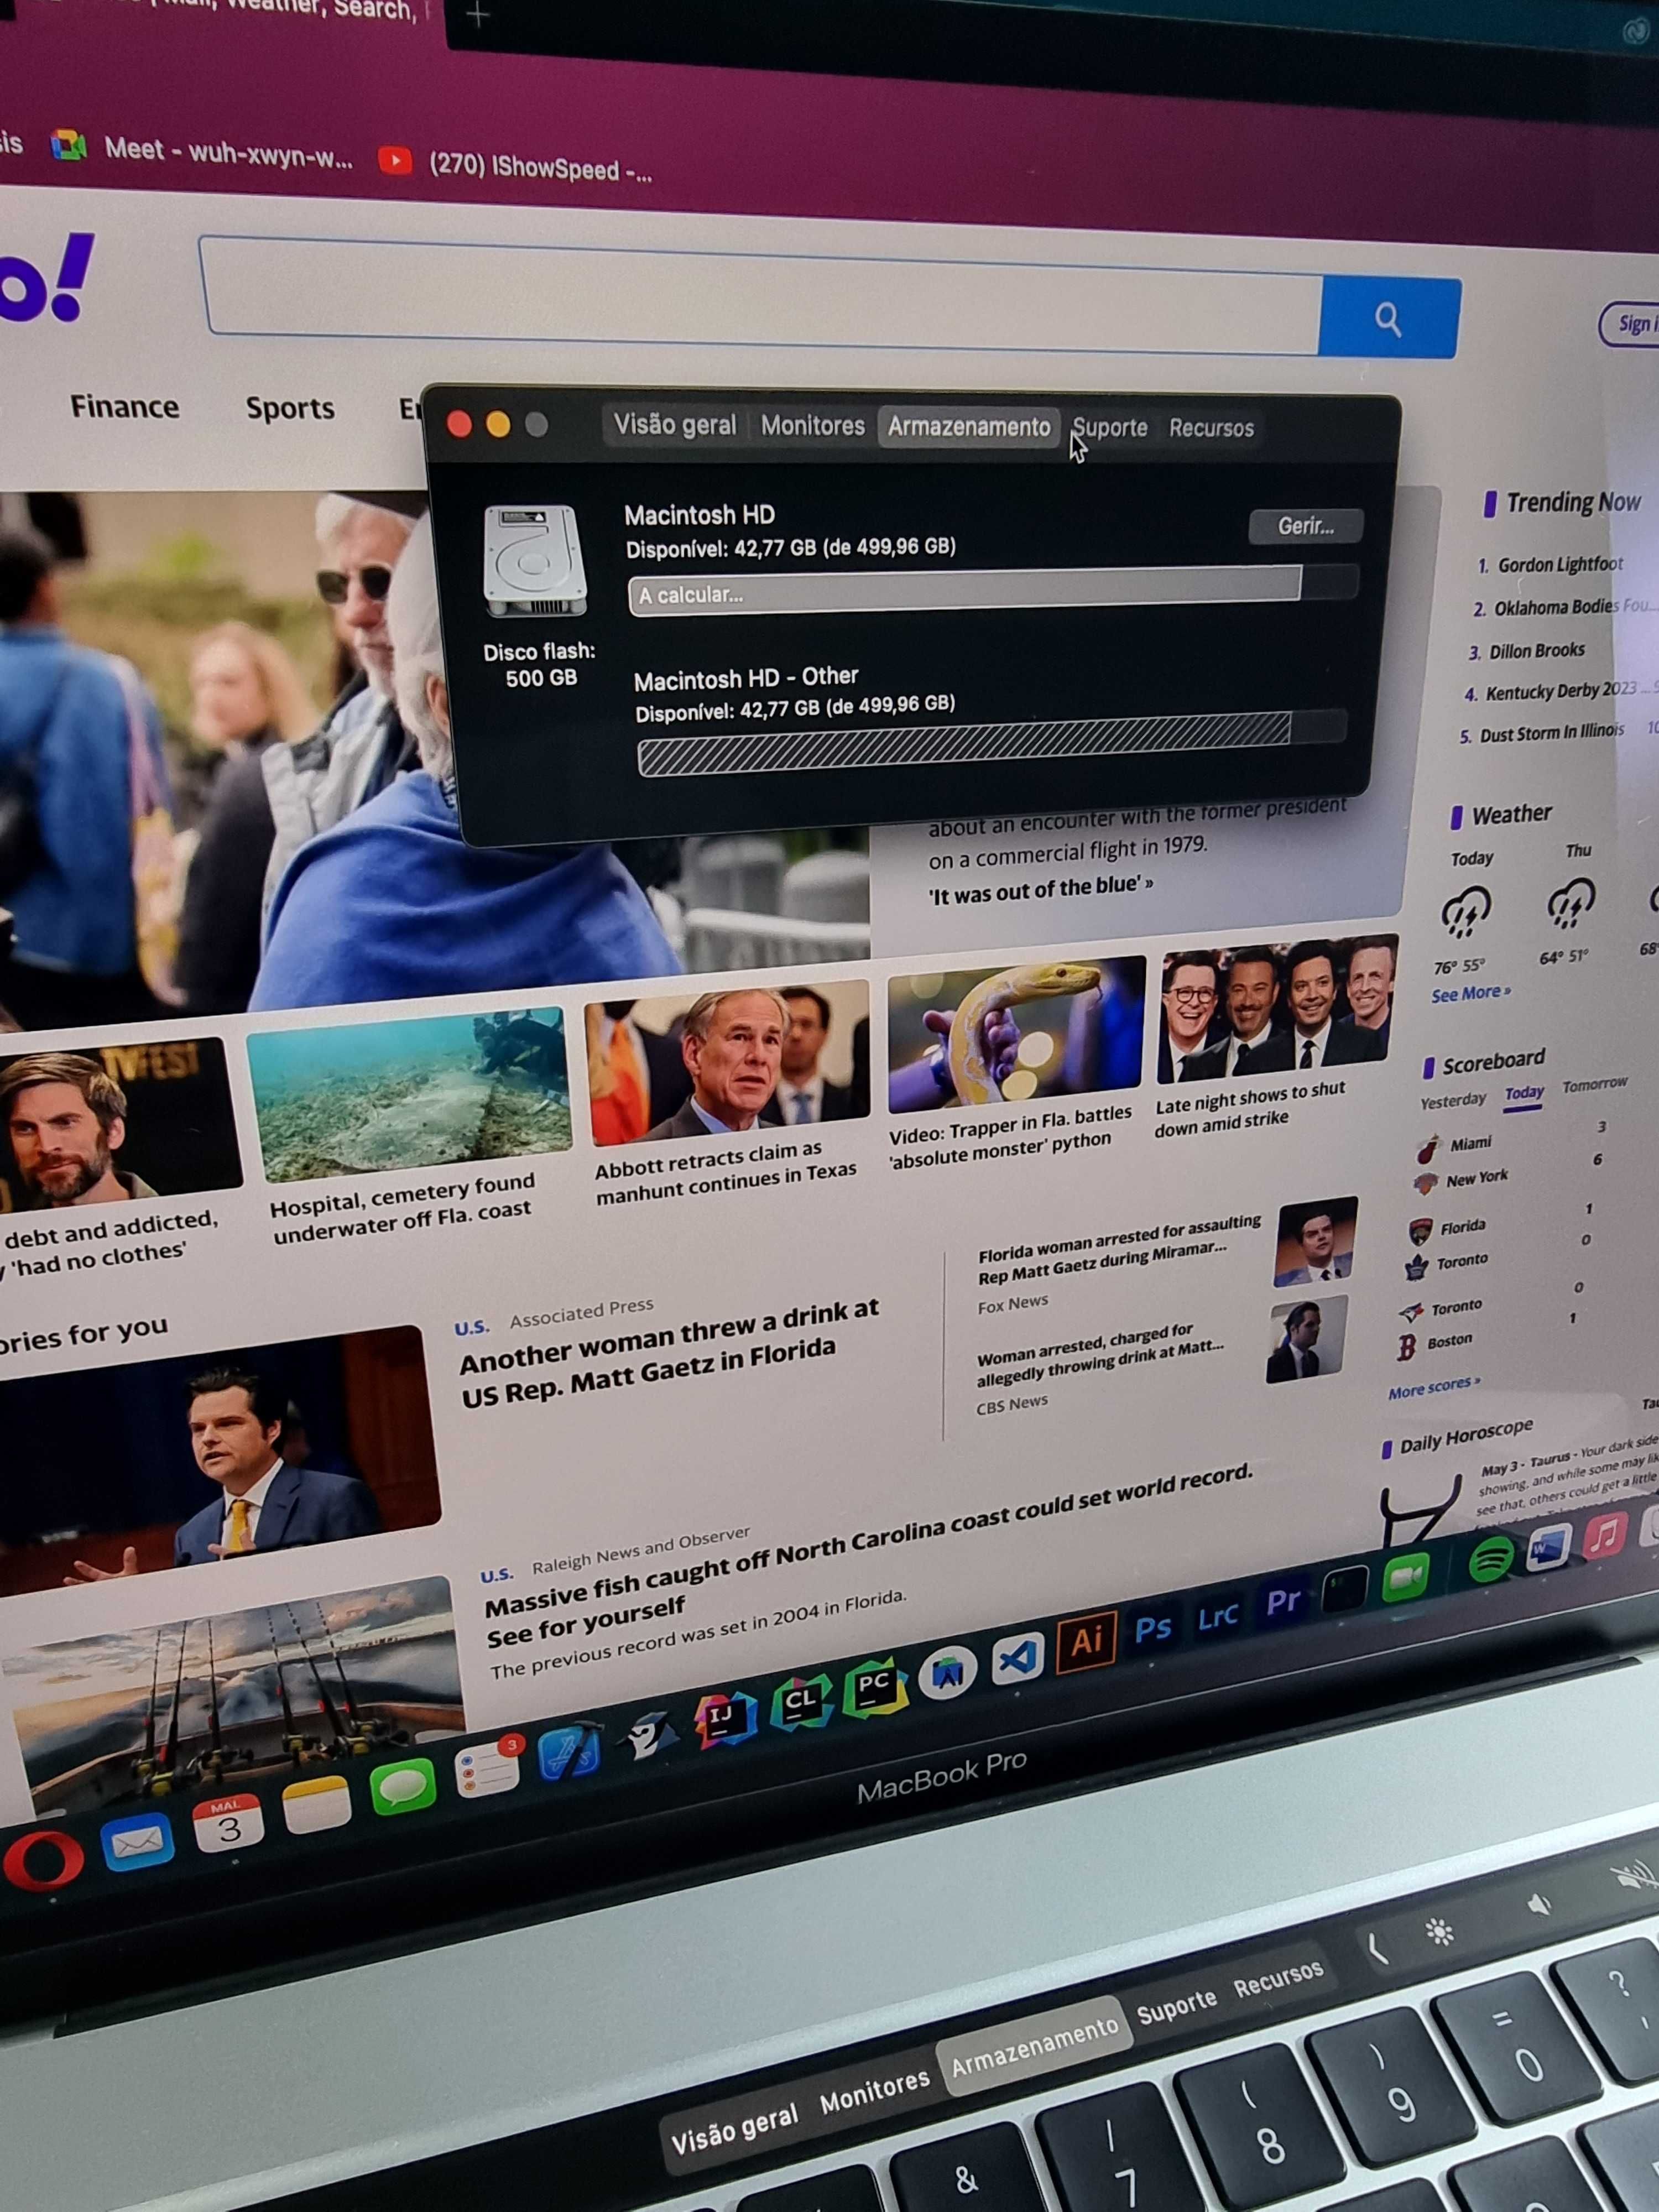Screen dimensions: 1659x2212
Task: Launch the Mail app from the Dock
Action: click(137, 1843)
